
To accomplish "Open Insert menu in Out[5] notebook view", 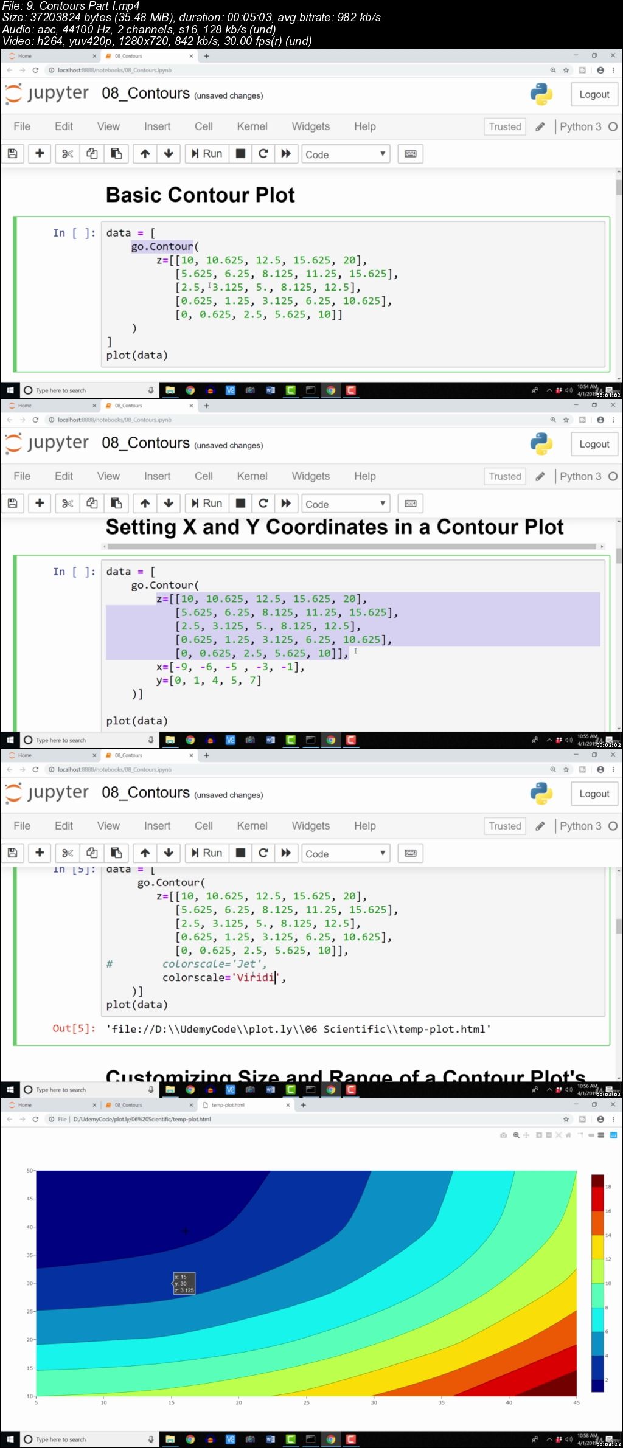I will click(157, 826).
